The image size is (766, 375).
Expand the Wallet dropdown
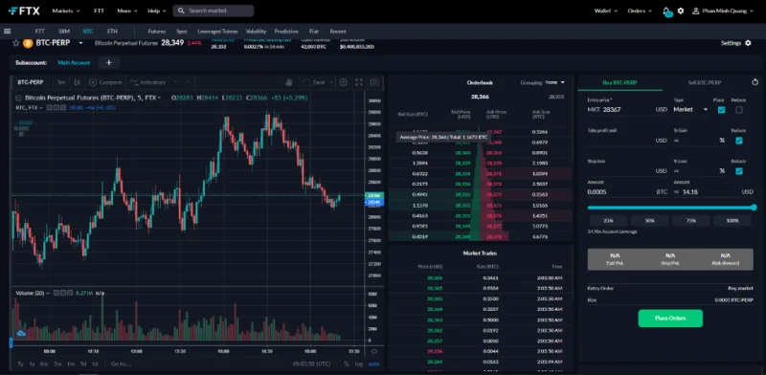pos(606,11)
